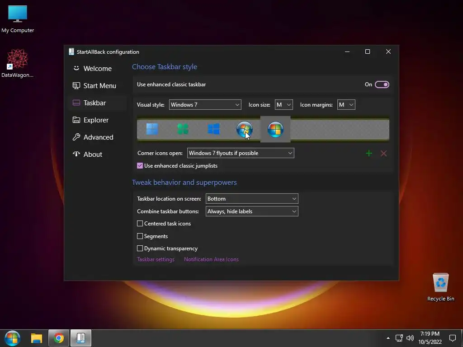Enable Dynamic transparency checkbox

click(x=140, y=249)
